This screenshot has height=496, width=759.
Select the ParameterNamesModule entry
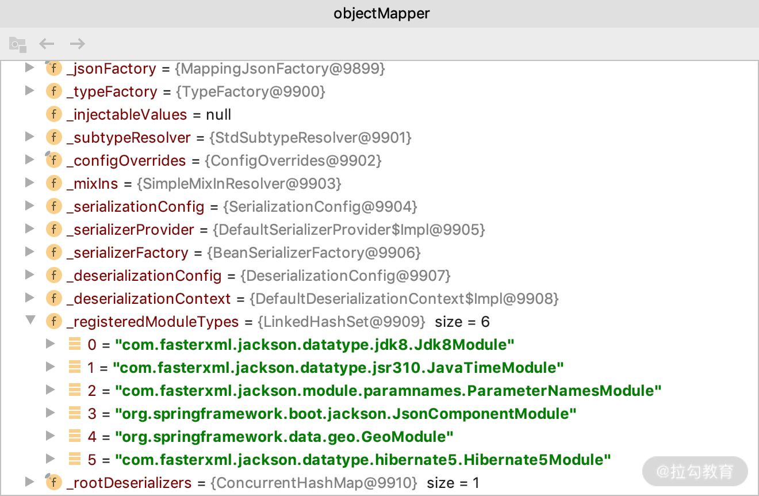pyautogui.click(x=374, y=390)
